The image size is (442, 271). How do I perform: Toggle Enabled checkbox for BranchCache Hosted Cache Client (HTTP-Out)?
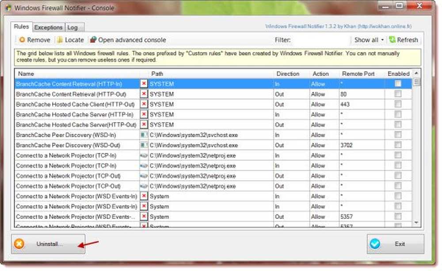[x=398, y=104]
